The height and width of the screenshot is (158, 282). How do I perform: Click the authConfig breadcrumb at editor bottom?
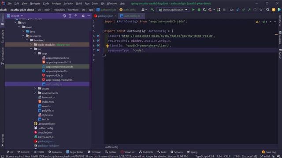pos(111,147)
